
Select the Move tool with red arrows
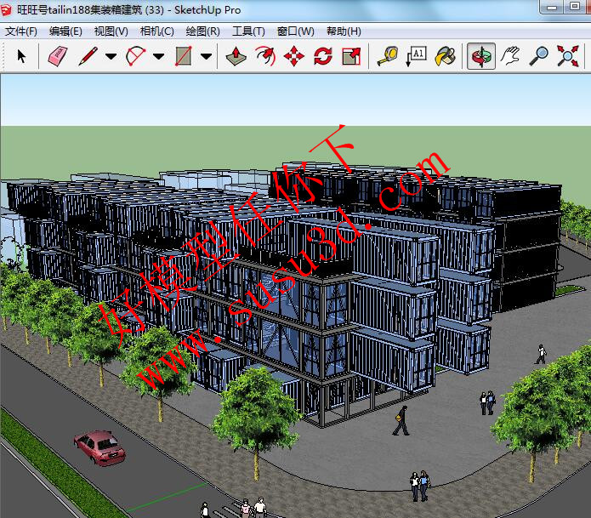point(294,56)
